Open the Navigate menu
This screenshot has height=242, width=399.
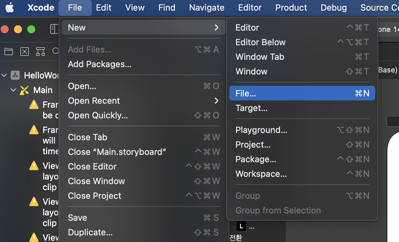point(207,8)
